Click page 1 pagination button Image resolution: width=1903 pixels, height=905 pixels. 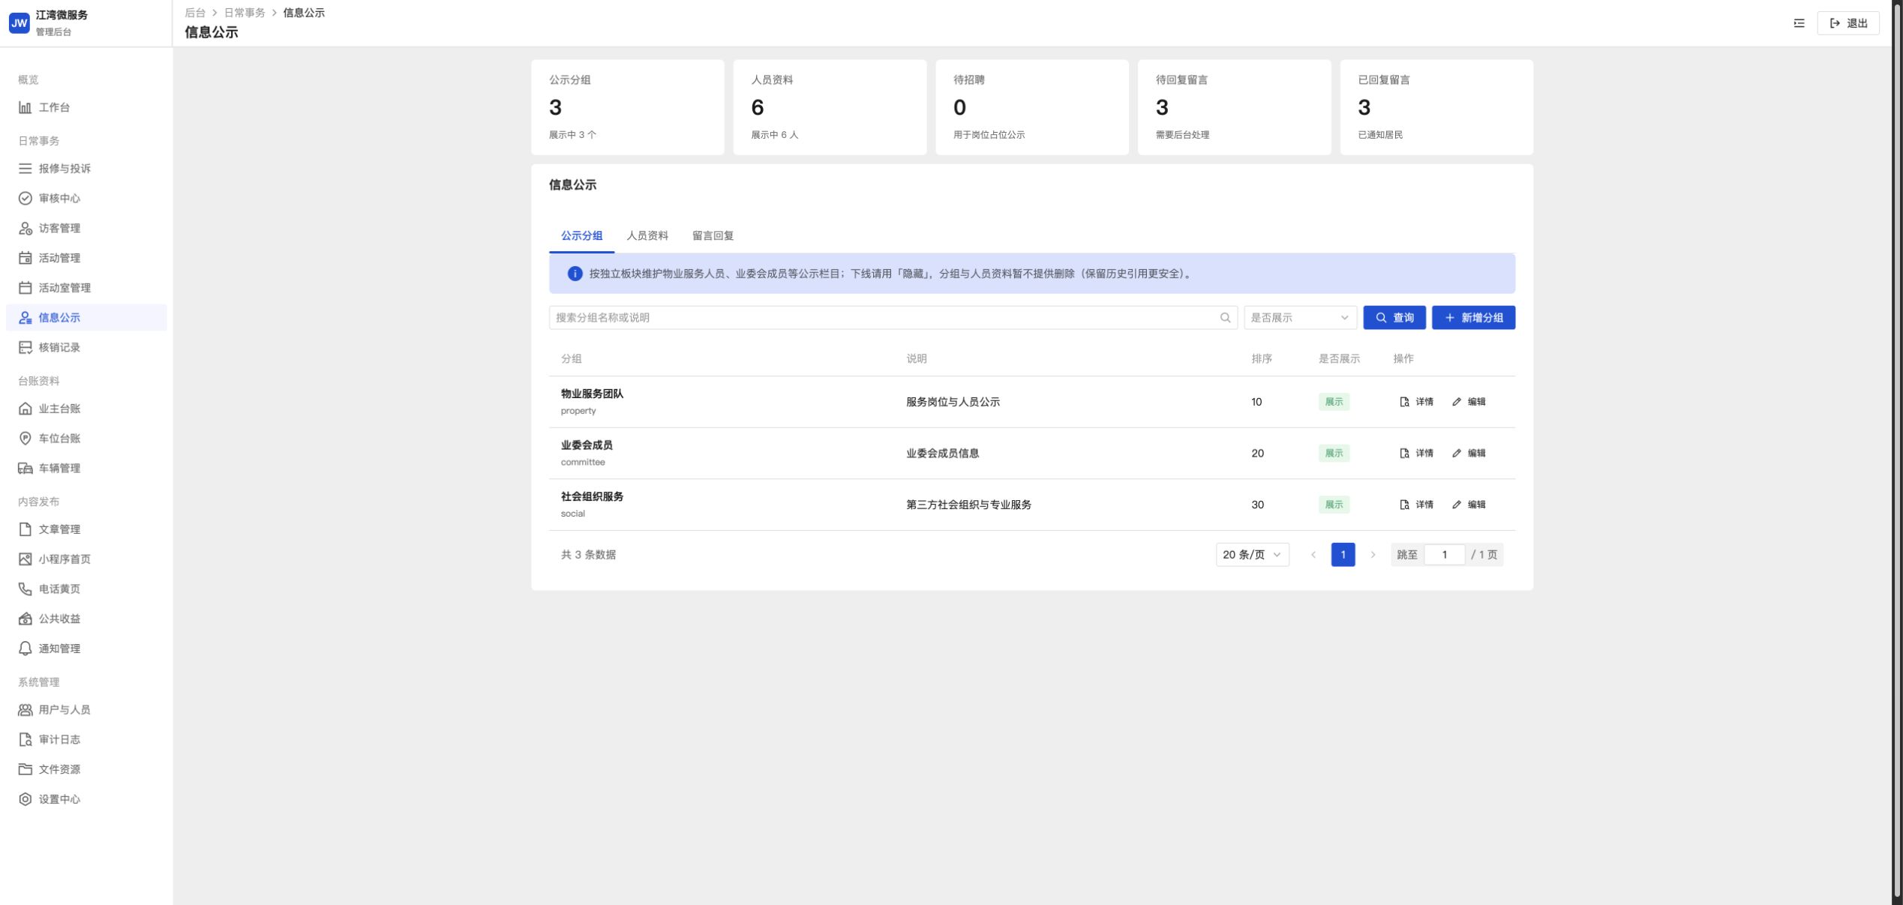[x=1343, y=555]
